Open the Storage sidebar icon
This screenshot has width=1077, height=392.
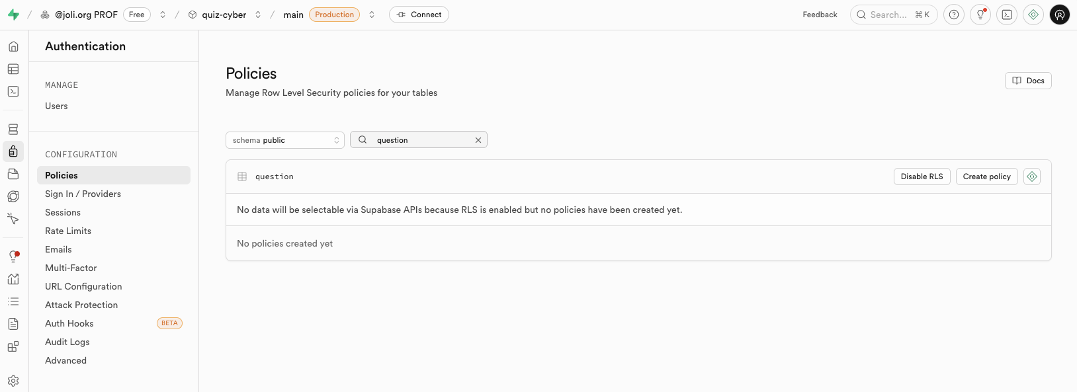pos(13,174)
